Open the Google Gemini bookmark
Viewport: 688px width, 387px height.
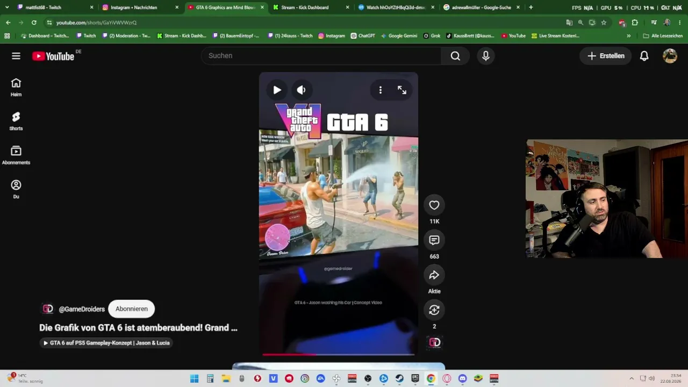[399, 36]
